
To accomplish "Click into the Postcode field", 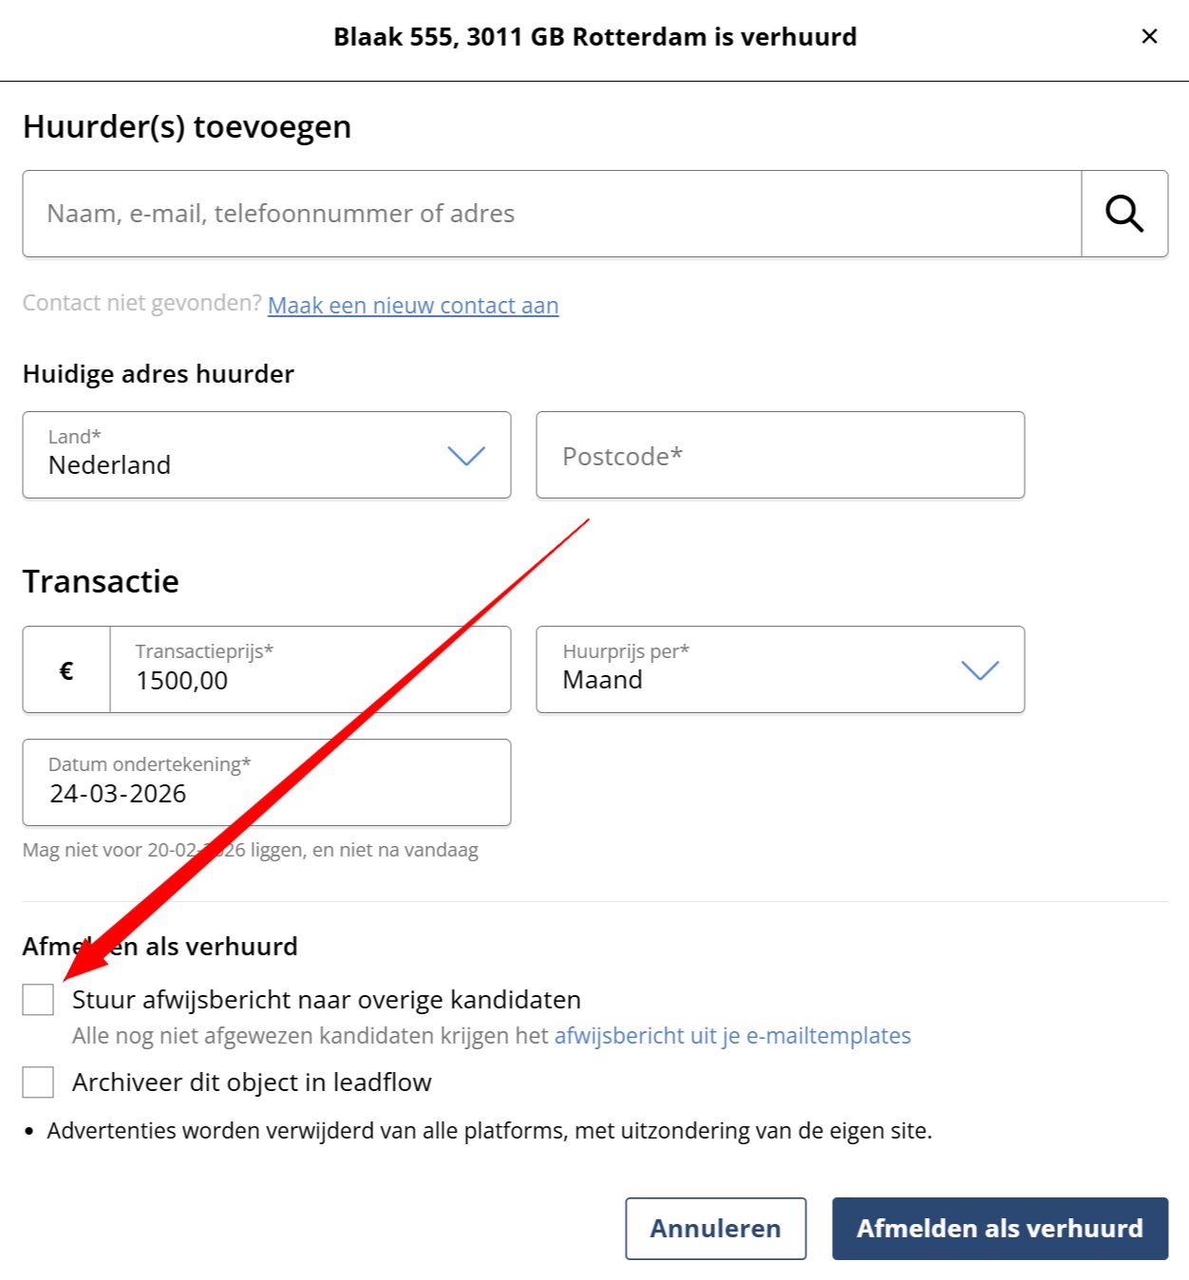I will 780,456.
